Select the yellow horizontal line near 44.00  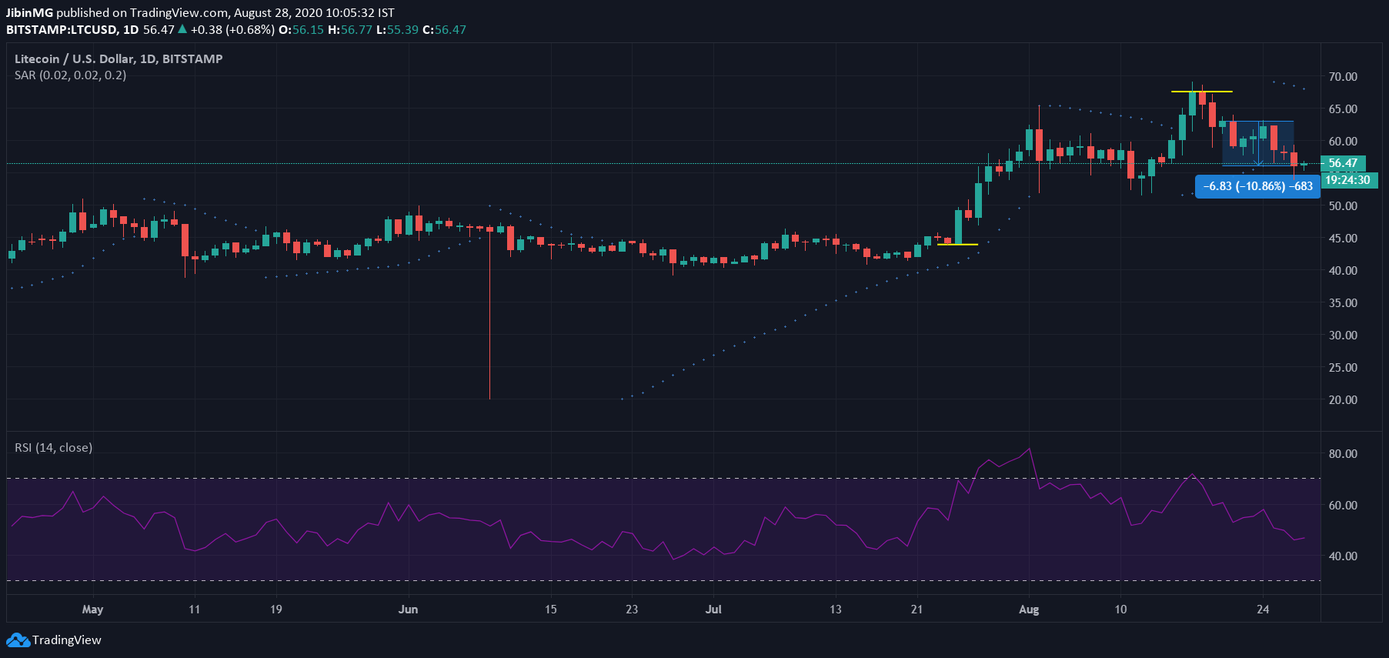pos(957,245)
